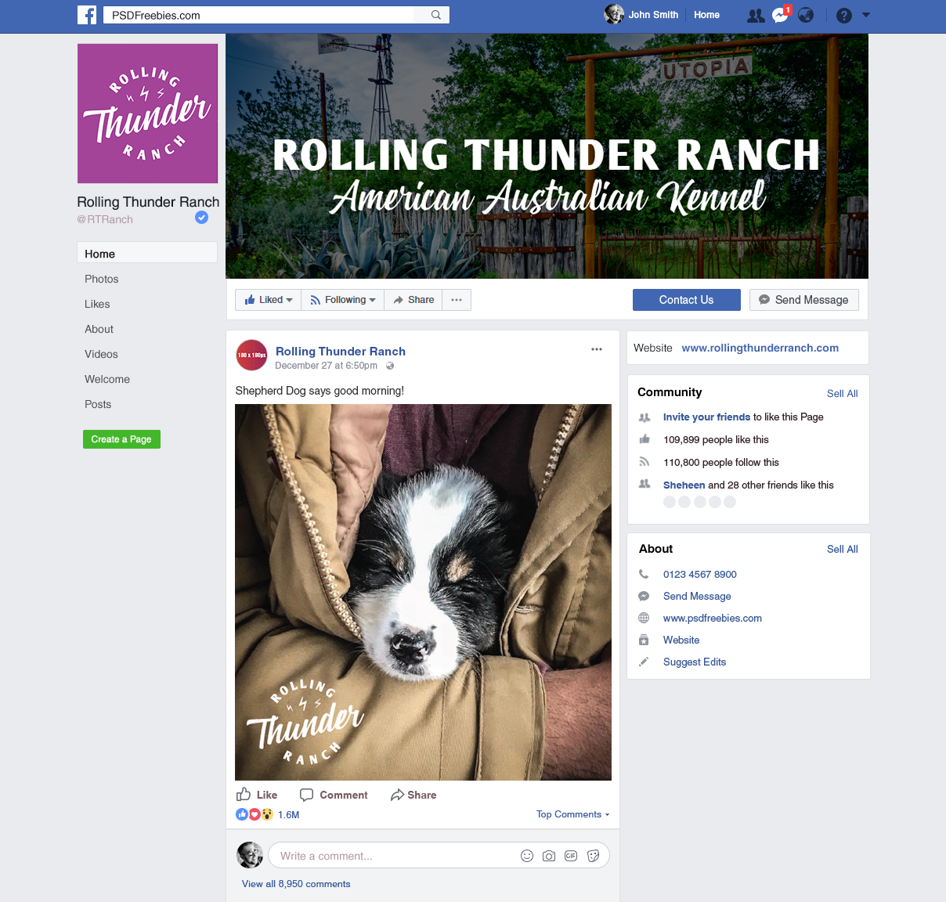This screenshot has height=902, width=946.
Task: Click the Facebook logo icon
Action: point(87,15)
